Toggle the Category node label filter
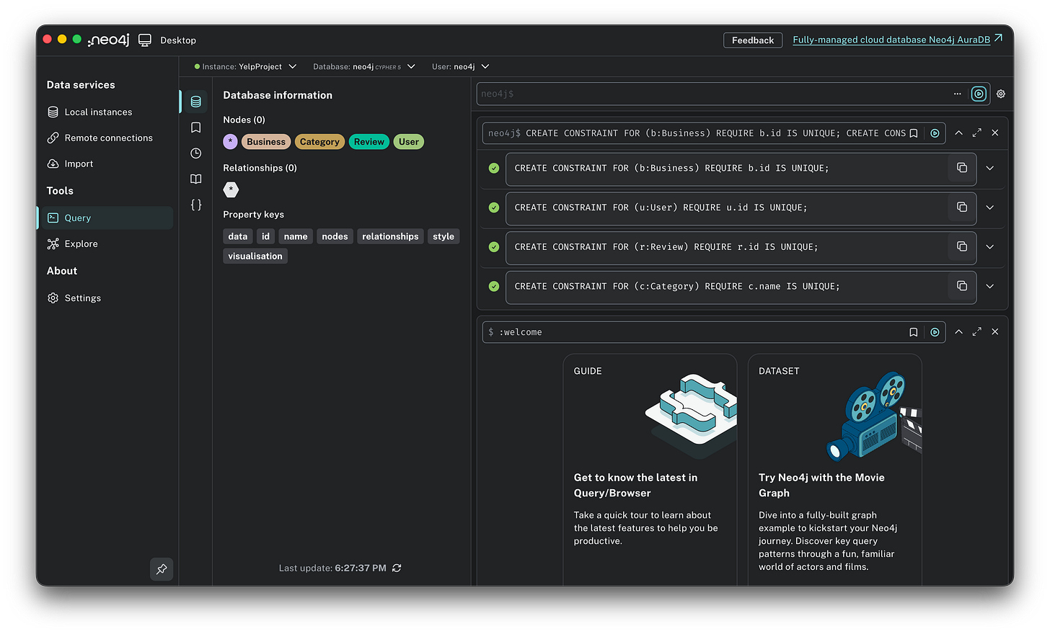Screen dimensions: 1050x634 (319, 142)
